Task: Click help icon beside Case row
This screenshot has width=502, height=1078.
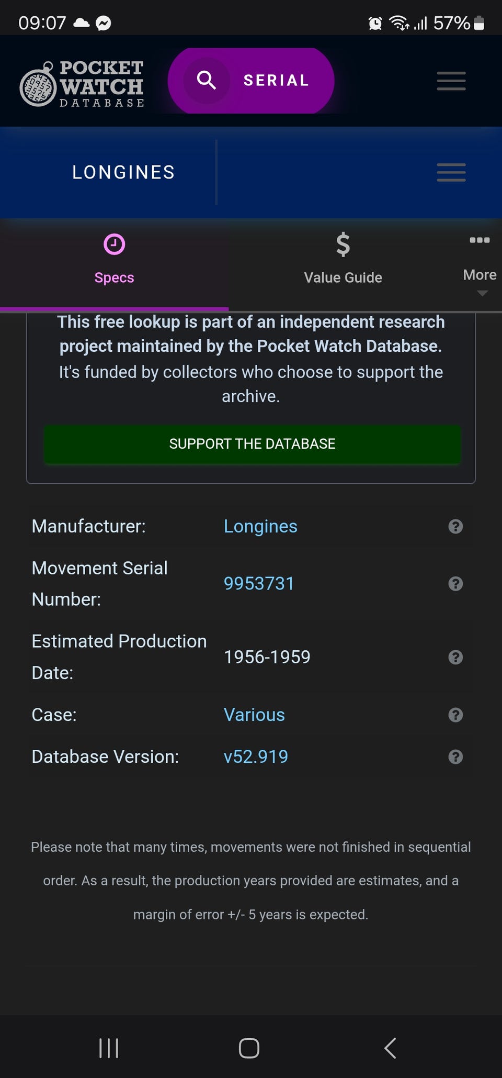Action: coord(455,715)
